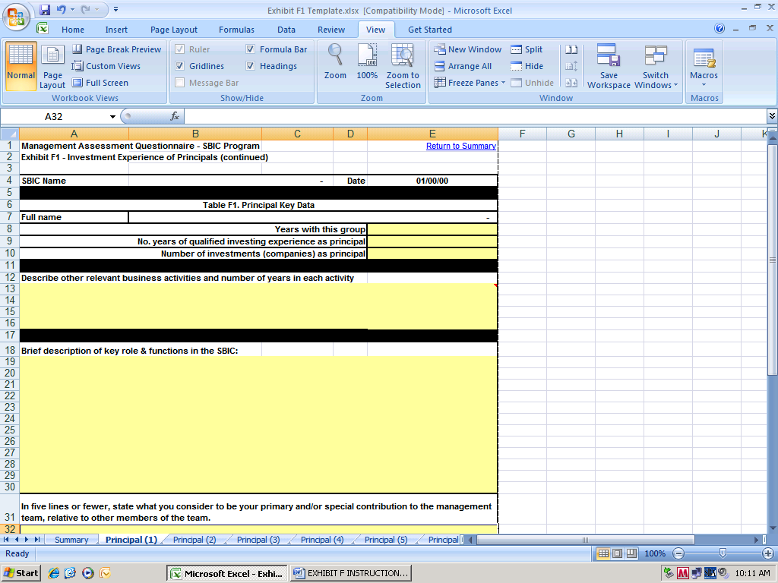Switch to the Formulas ribbon tab

pyautogui.click(x=236, y=30)
